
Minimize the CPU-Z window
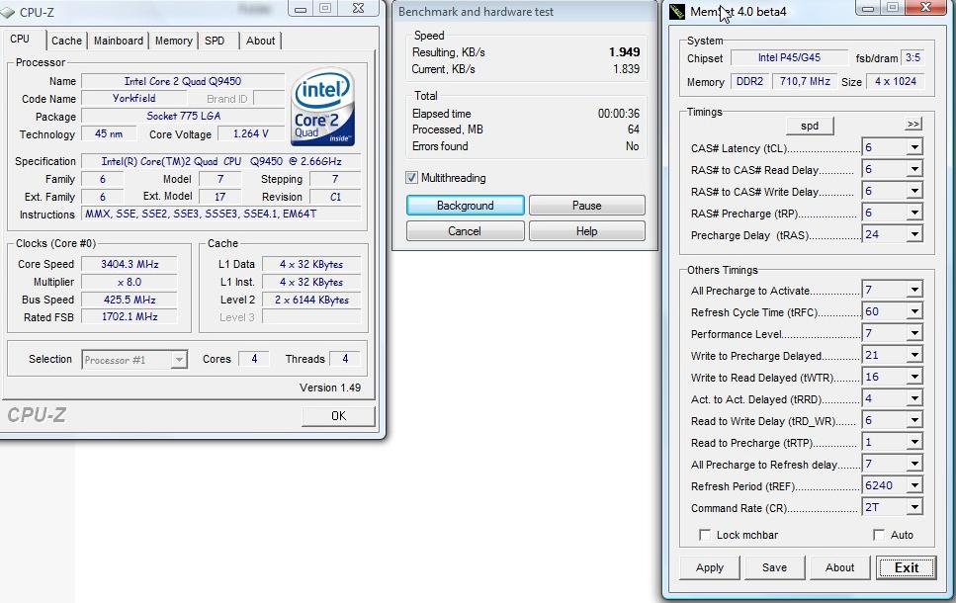pyautogui.click(x=301, y=9)
